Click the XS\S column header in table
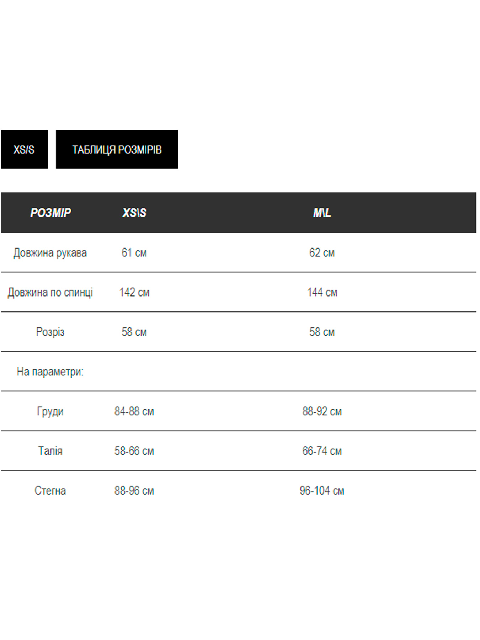This screenshot has height=640, width=480. [134, 213]
